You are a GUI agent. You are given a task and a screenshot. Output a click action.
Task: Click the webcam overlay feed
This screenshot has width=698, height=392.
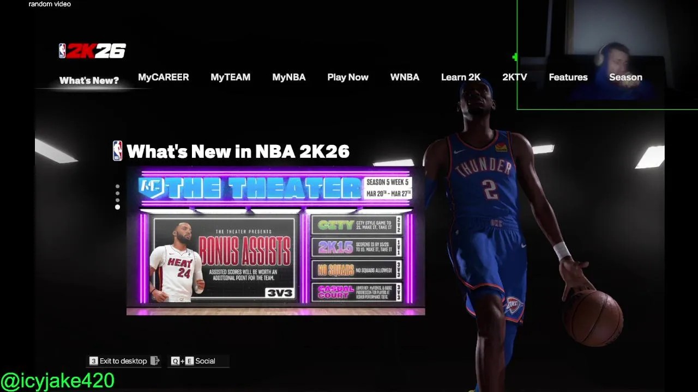pyautogui.click(x=607, y=54)
